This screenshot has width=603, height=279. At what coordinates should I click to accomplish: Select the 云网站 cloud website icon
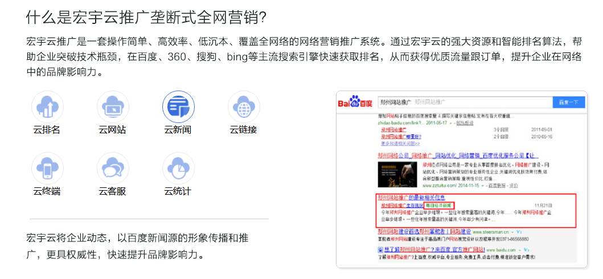coord(113,106)
